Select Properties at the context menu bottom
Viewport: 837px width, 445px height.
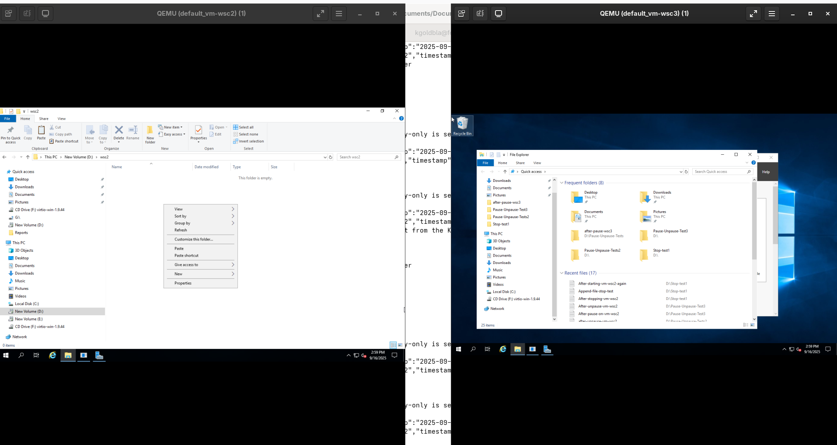tap(201, 283)
